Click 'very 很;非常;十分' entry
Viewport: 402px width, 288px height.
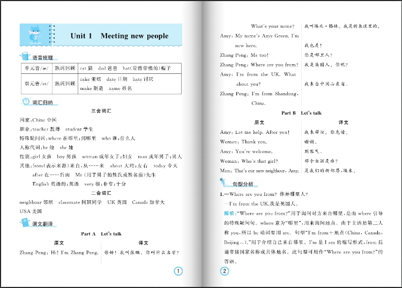coord(105,184)
